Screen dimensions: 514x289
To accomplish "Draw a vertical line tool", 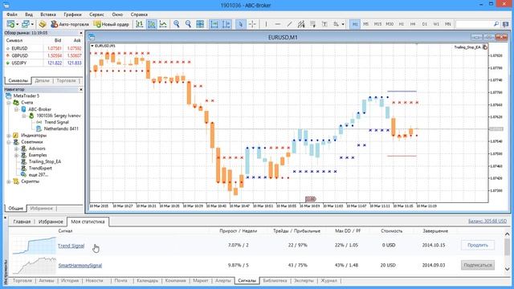I will (x=266, y=24).
